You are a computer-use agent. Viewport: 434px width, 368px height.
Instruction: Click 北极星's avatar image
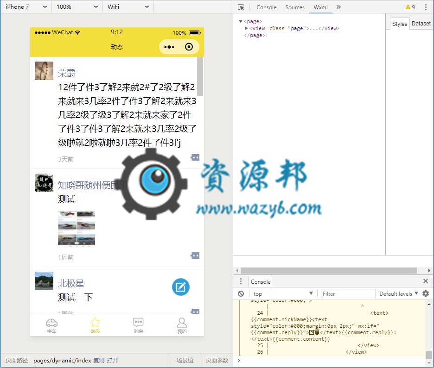pyautogui.click(x=44, y=281)
